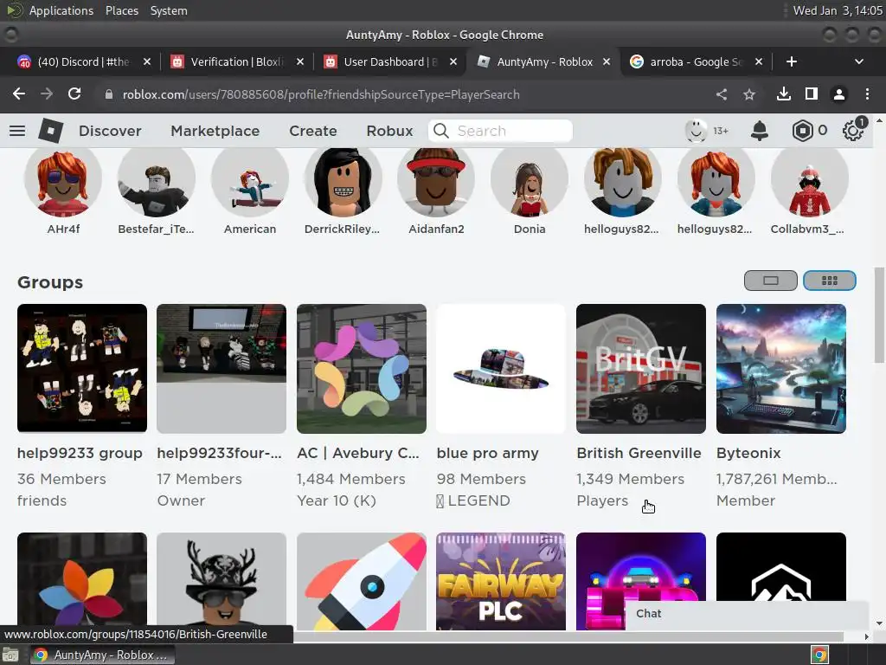Switch to the Discord tab

click(x=84, y=61)
